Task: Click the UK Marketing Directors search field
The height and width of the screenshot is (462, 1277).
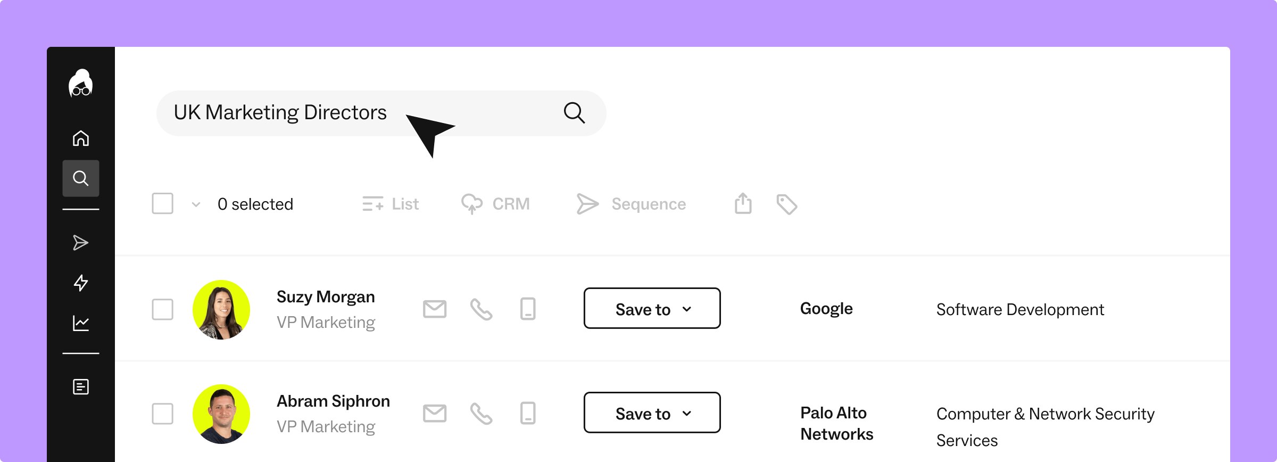Action: point(382,113)
